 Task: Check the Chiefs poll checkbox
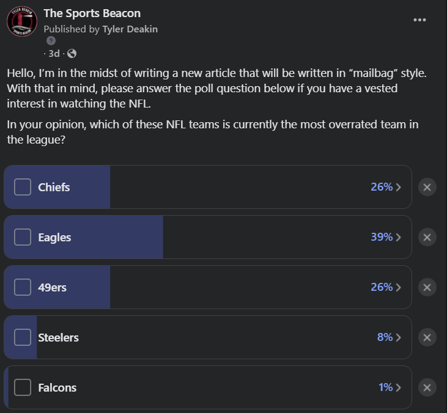(x=23, y=187)
